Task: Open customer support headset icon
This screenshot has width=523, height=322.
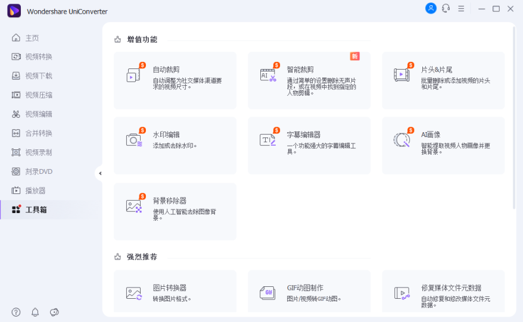Action: (446, 8)
